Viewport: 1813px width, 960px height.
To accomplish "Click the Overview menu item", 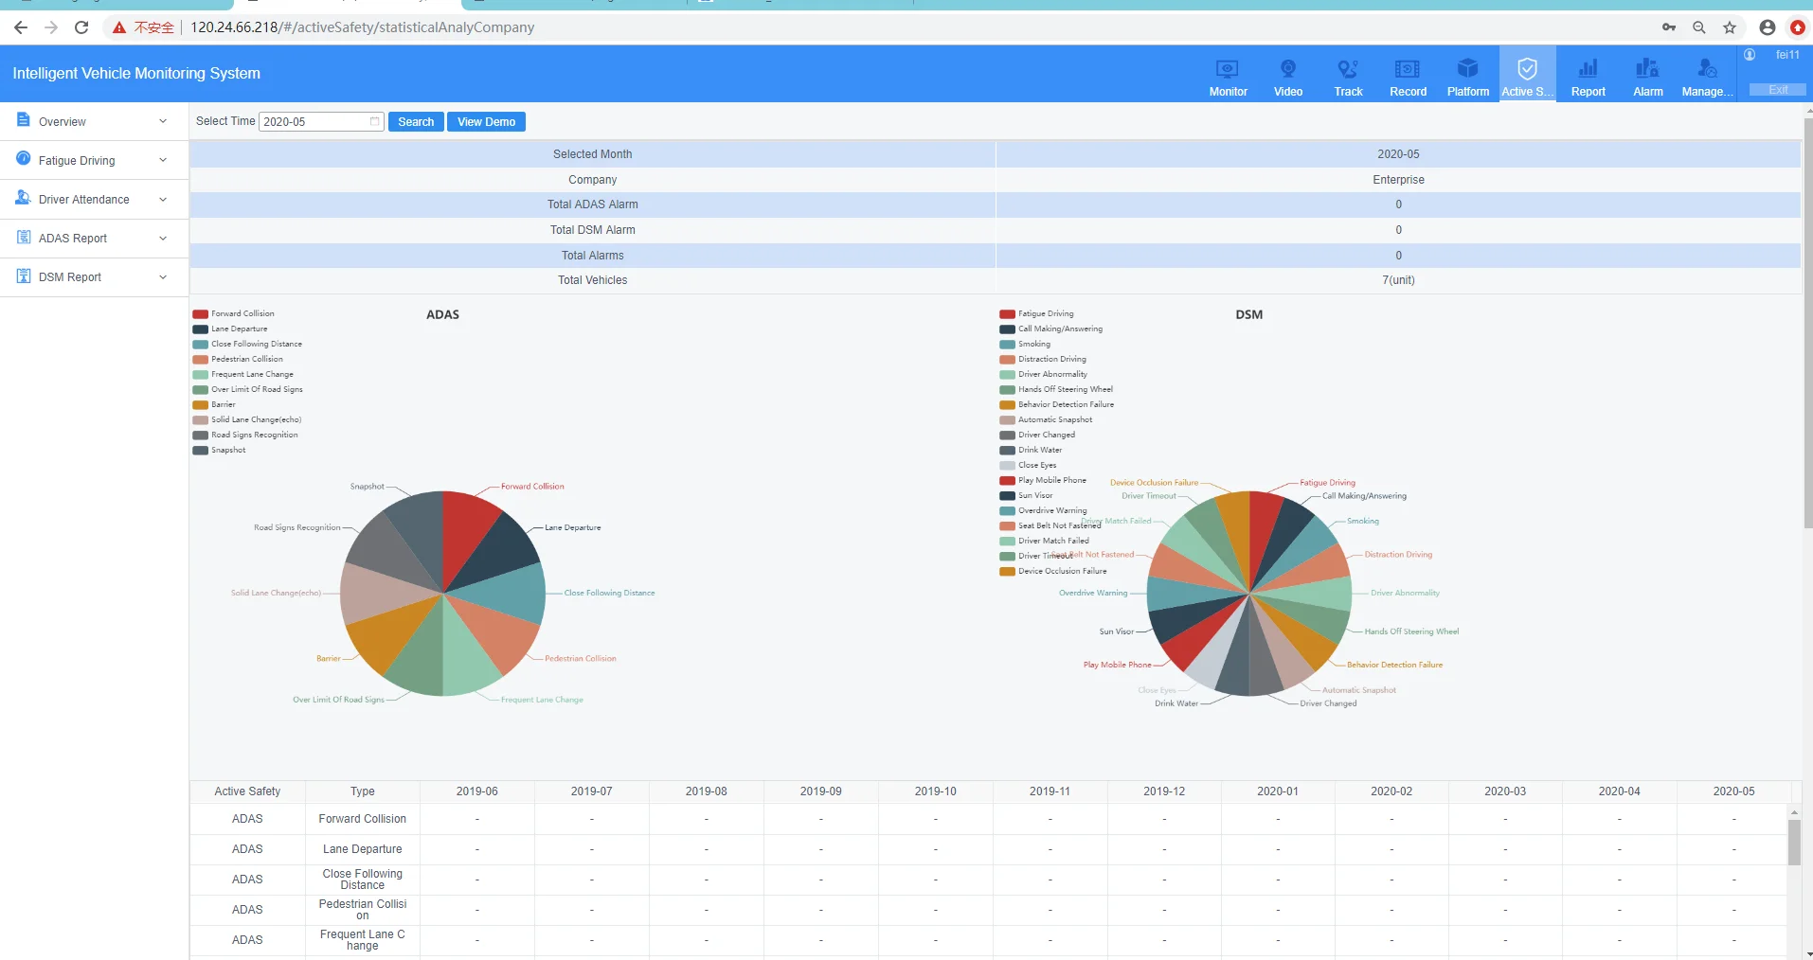I will 61,120.
